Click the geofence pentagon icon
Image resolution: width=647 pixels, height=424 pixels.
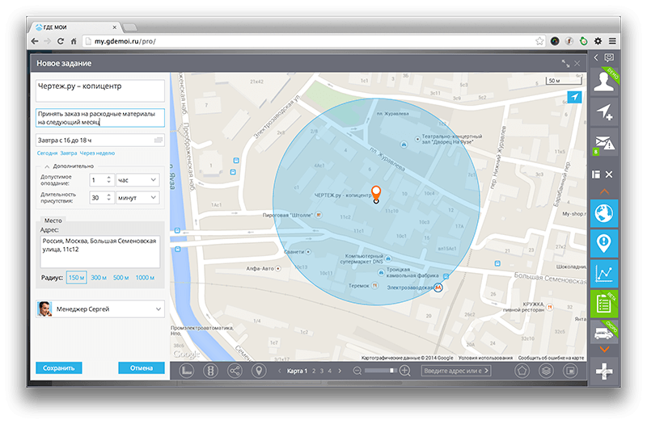(x=522, y=371)
